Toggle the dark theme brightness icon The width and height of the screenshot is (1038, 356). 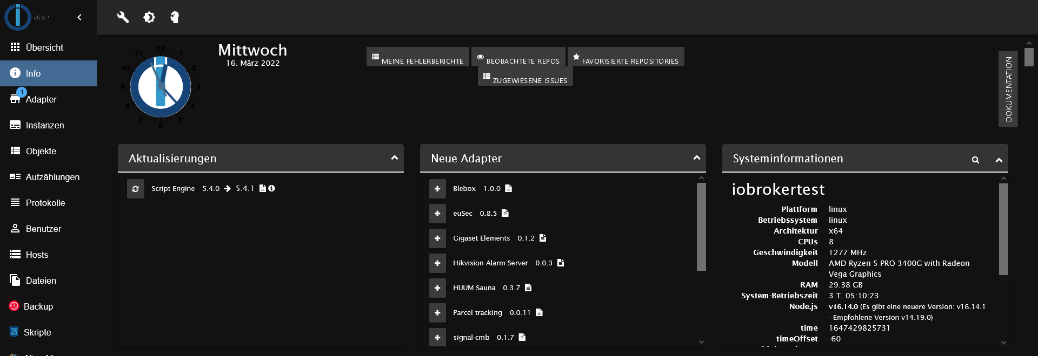[149, 17]
